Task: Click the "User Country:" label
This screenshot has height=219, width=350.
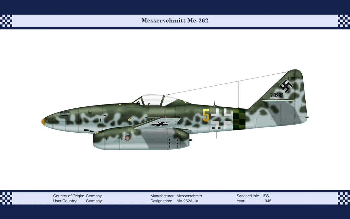Action: pos(65,201)
